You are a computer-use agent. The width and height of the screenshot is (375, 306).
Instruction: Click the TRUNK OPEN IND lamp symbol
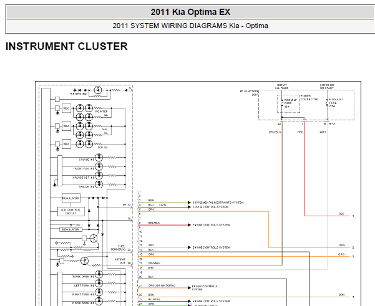99,274
